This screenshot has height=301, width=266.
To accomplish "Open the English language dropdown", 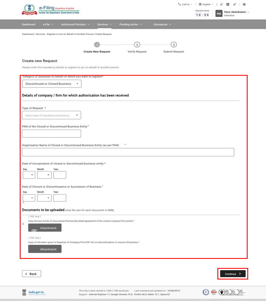I will [206, 4].
